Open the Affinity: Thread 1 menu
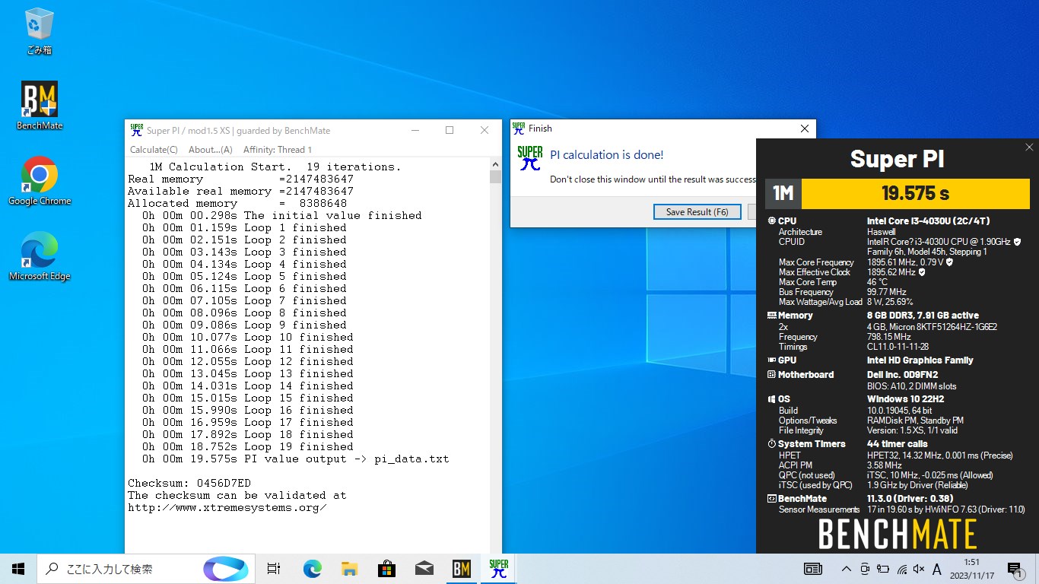Screen dimensions: 1039x584 tap(278, 150)
